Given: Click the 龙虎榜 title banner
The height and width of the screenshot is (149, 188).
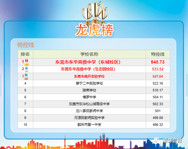Looking at the screenshot, I should coord(94,30).
